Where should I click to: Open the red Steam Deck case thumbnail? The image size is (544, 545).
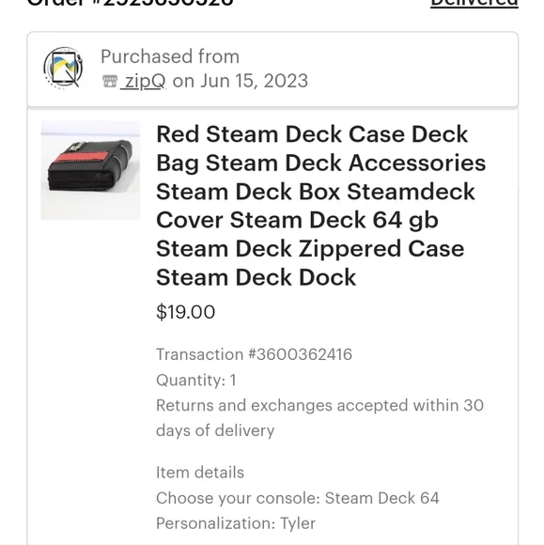click(x=90, y=170)
